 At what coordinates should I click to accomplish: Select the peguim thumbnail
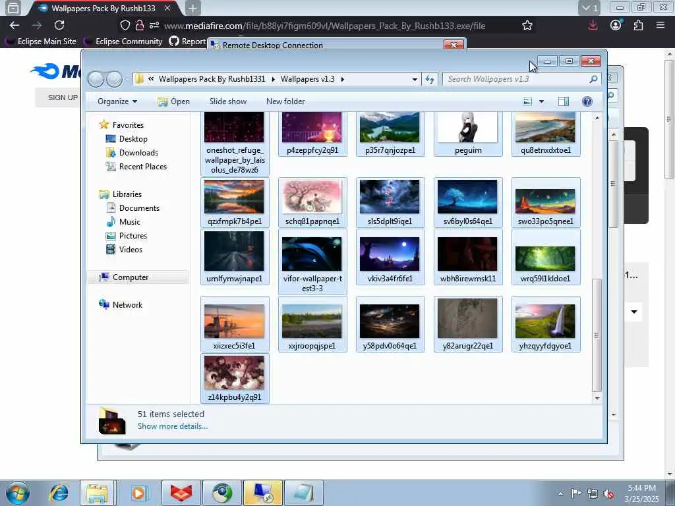468,133
